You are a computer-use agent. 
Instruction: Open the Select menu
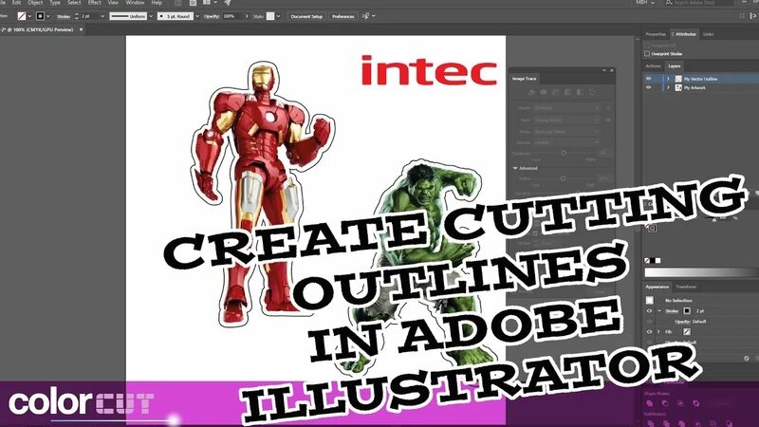74,3
